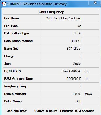Click the Point Group row label
101x115 pixels.
(x=13, y=101)
